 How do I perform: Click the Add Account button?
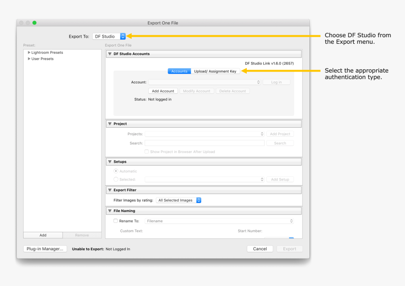click(163, 91)
